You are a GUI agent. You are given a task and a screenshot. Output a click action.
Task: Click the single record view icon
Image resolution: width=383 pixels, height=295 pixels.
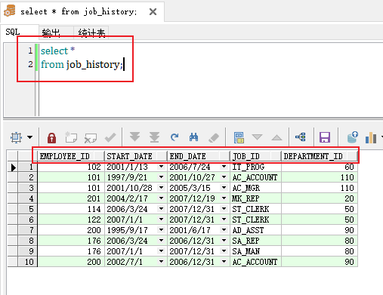[x=239, y=137]
